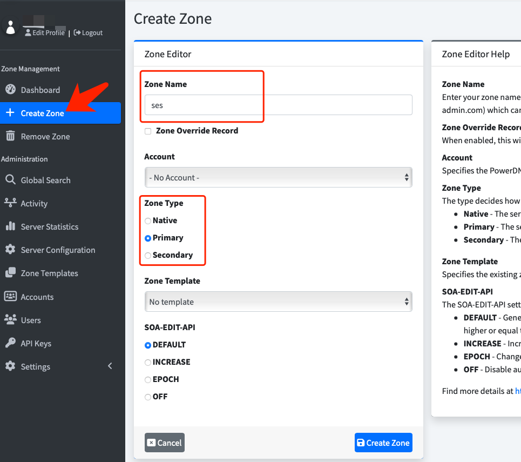Enable the Zone Override Record checkbox
This screenshot has height=462, width=521.
[x=148, y=131]
